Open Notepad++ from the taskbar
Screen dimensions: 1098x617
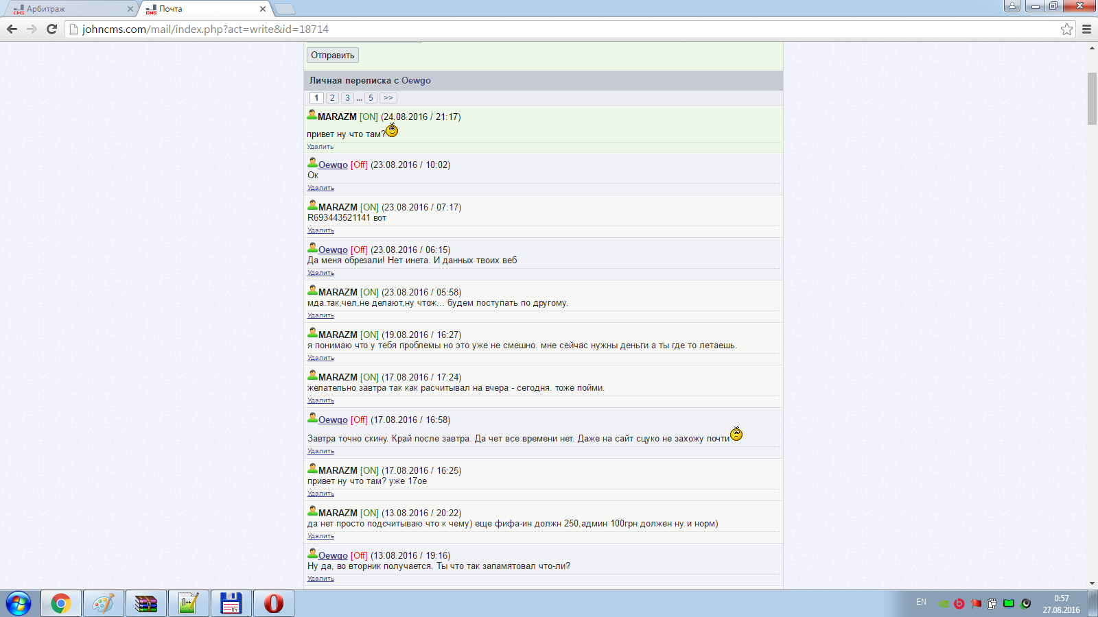coord(189,604)
